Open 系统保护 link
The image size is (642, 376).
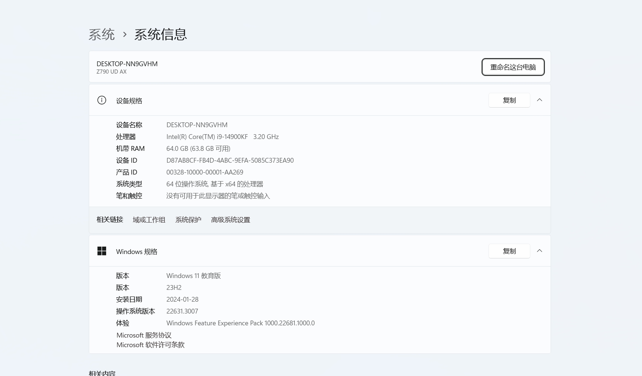coord(188,220)
